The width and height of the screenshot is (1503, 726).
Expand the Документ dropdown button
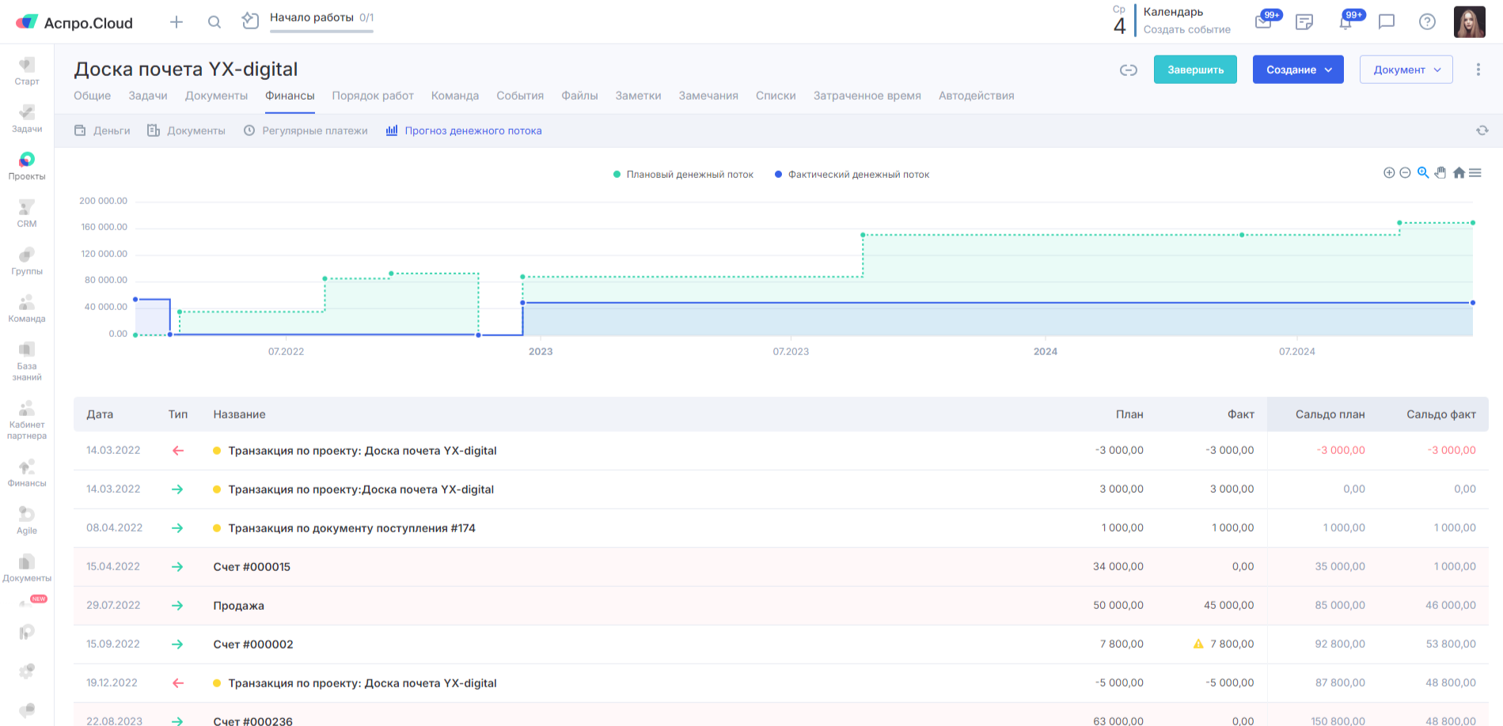click(x=1406, y=70)
